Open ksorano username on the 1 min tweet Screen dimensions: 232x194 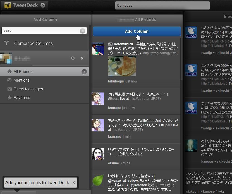[114, 137]
